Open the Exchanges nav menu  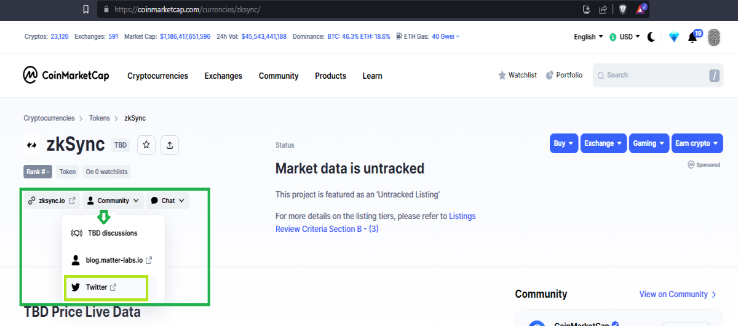coord(223,76)
